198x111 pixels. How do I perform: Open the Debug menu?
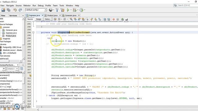tap(41, 6)
